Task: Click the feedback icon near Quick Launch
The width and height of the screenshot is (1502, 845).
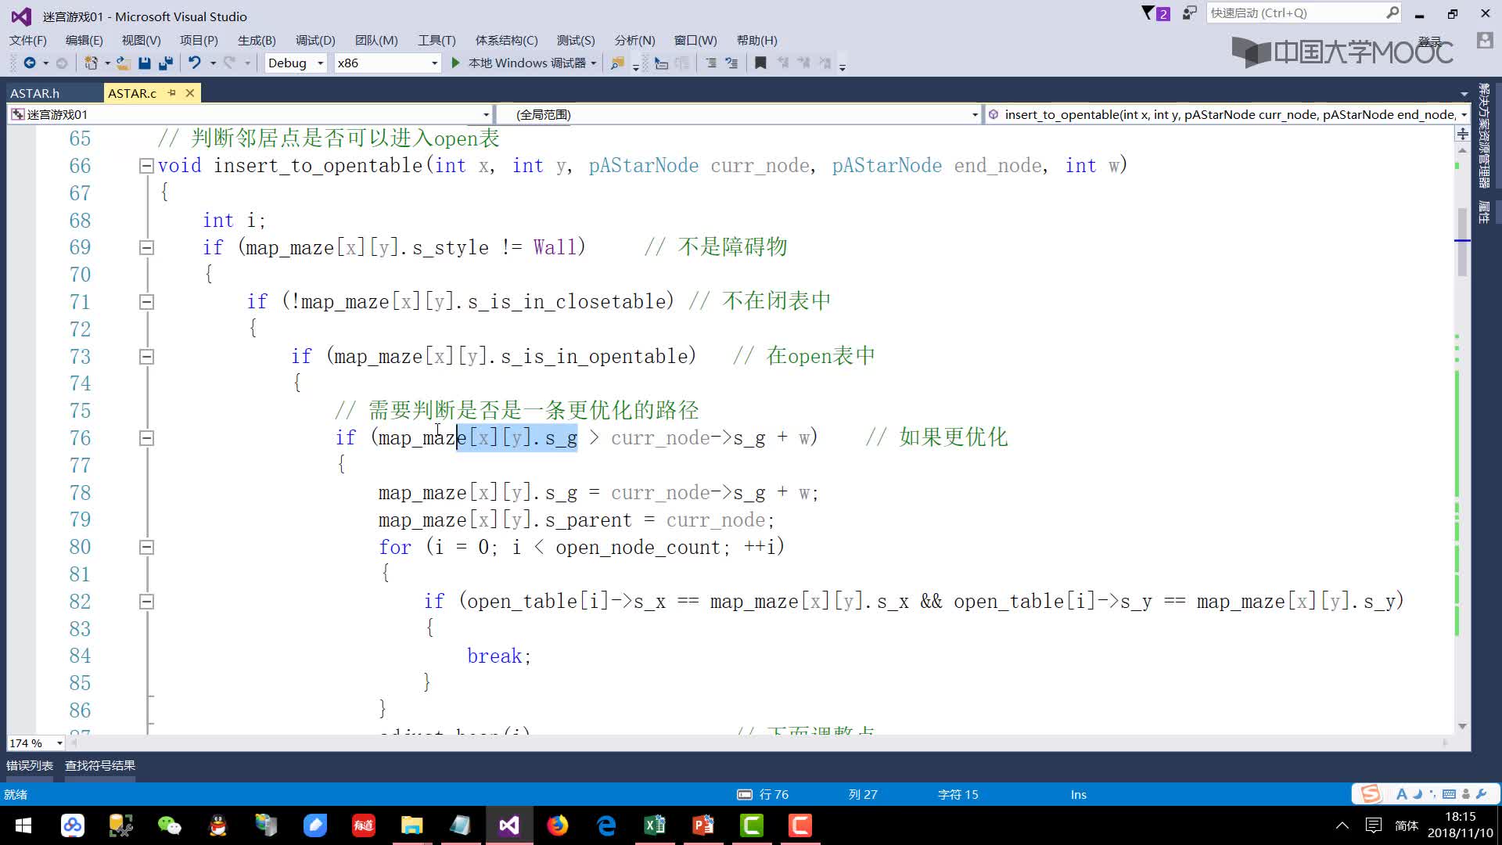Action: [x=1190, y=13]
